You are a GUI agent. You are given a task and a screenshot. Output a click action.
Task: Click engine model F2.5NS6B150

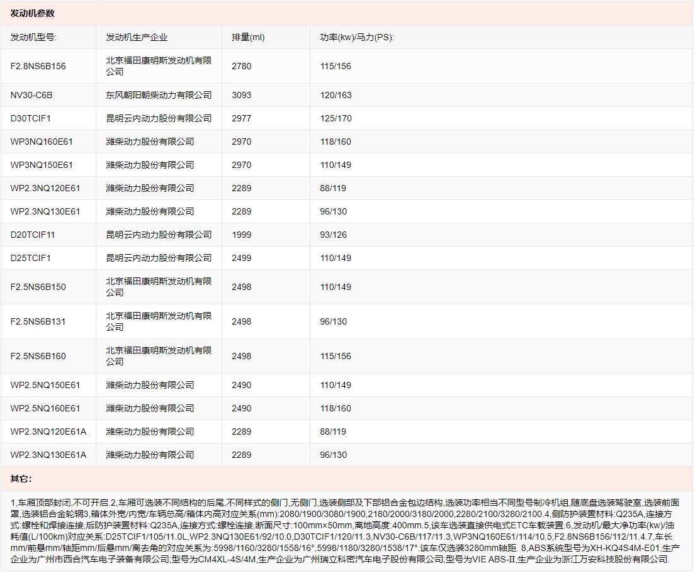[x=38, y=287]
